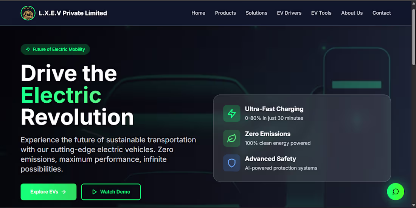
Task: Click the shield Advanced Safety icon
Action: click(x=231, y=163)
